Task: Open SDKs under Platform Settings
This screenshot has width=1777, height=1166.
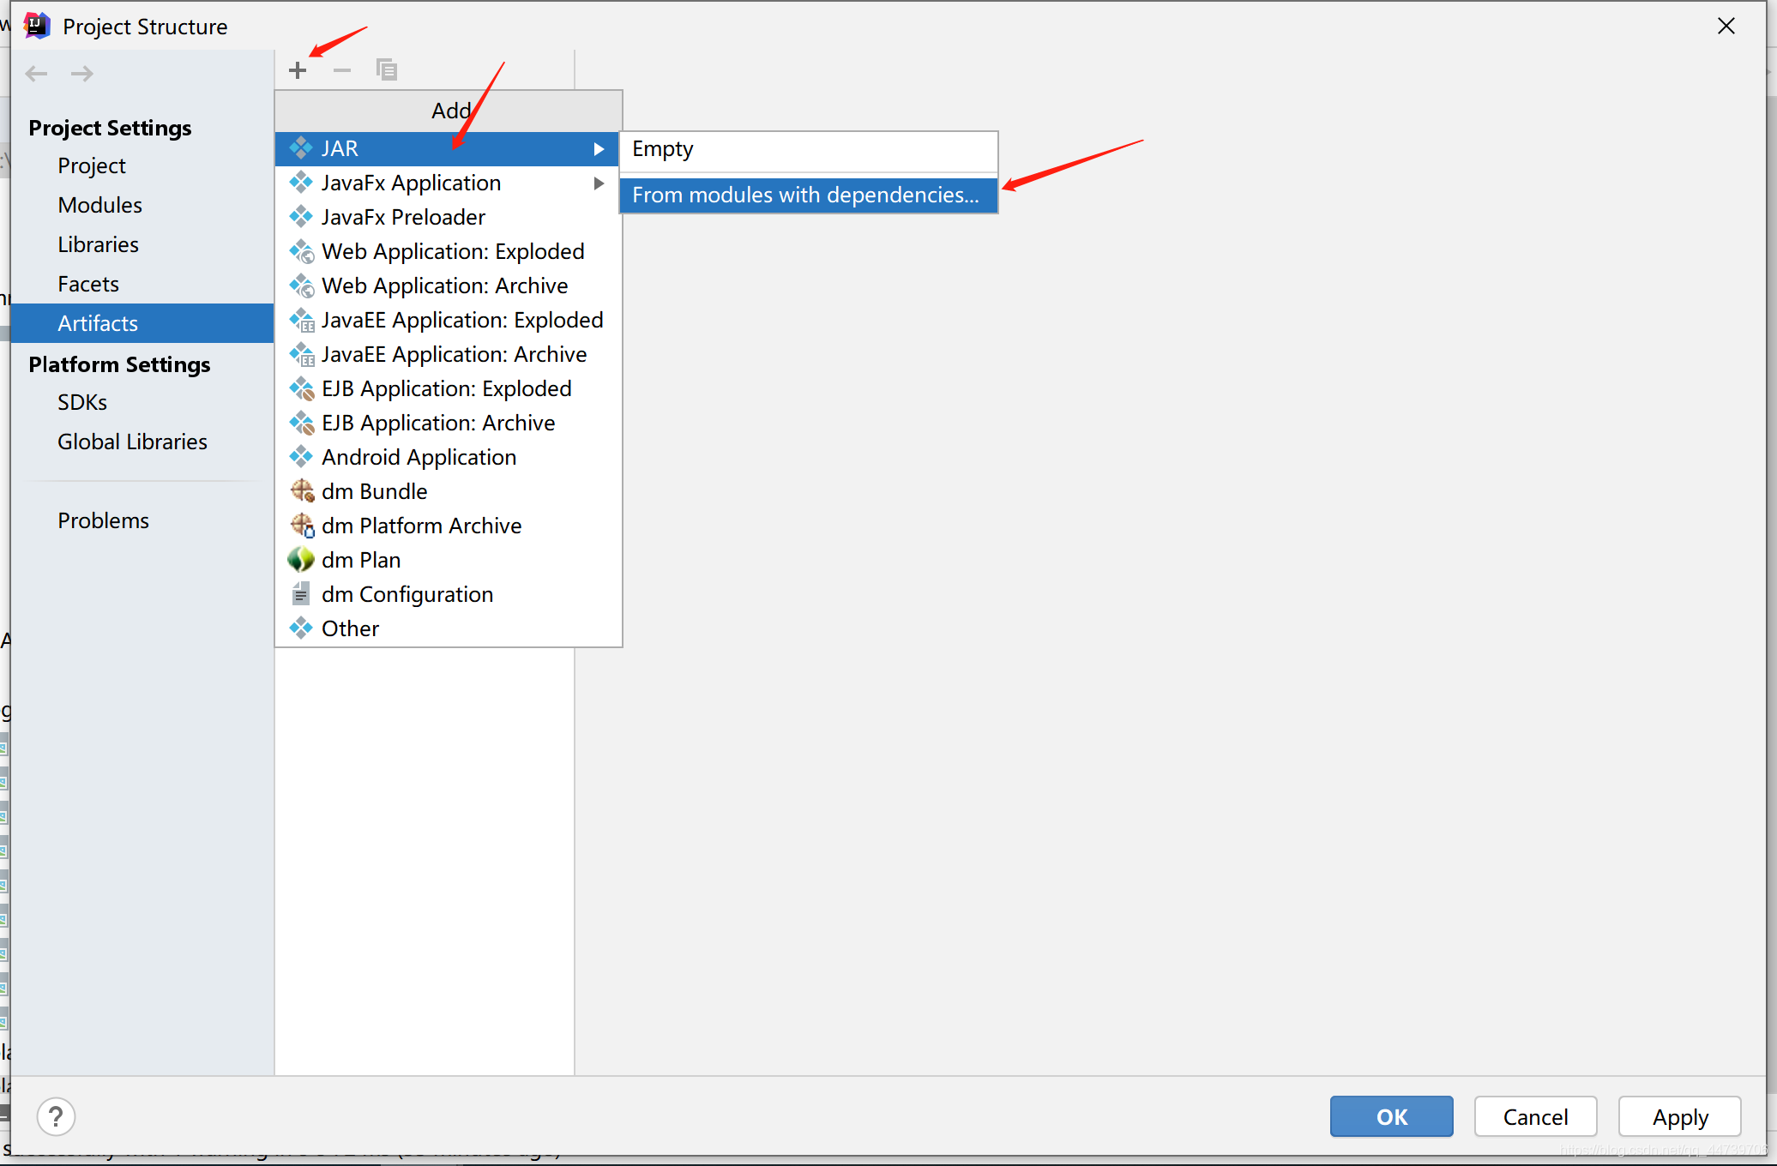Action: [82, 402]
